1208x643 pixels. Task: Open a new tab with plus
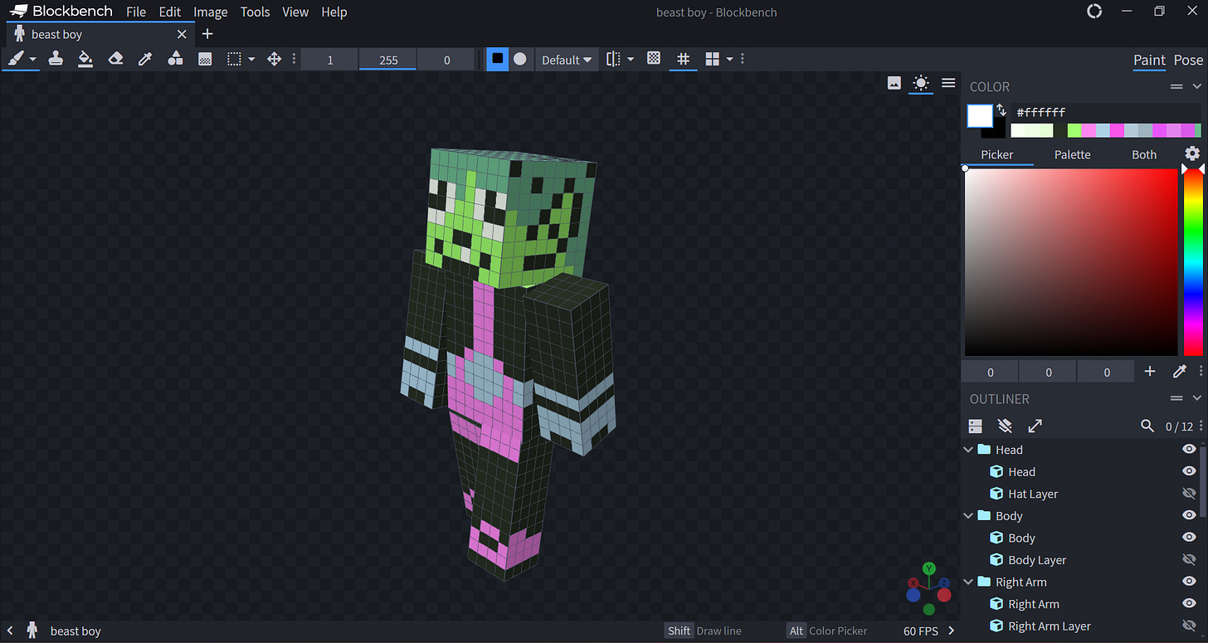click(x=207, y=34)
